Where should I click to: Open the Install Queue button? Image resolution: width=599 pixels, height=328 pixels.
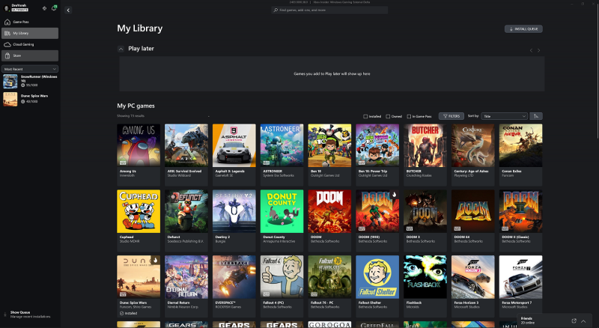pos(523,29)
